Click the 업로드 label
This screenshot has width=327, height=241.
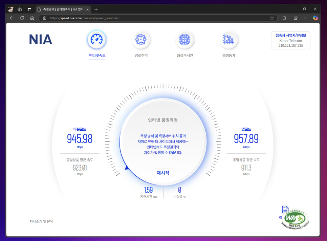[246, 129]
